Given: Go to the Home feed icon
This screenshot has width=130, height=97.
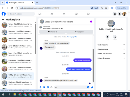Looking at the screenshot, I should click(40, 14).
